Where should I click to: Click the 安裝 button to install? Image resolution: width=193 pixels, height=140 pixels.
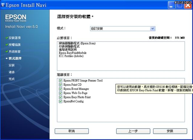tap(170, 131)
